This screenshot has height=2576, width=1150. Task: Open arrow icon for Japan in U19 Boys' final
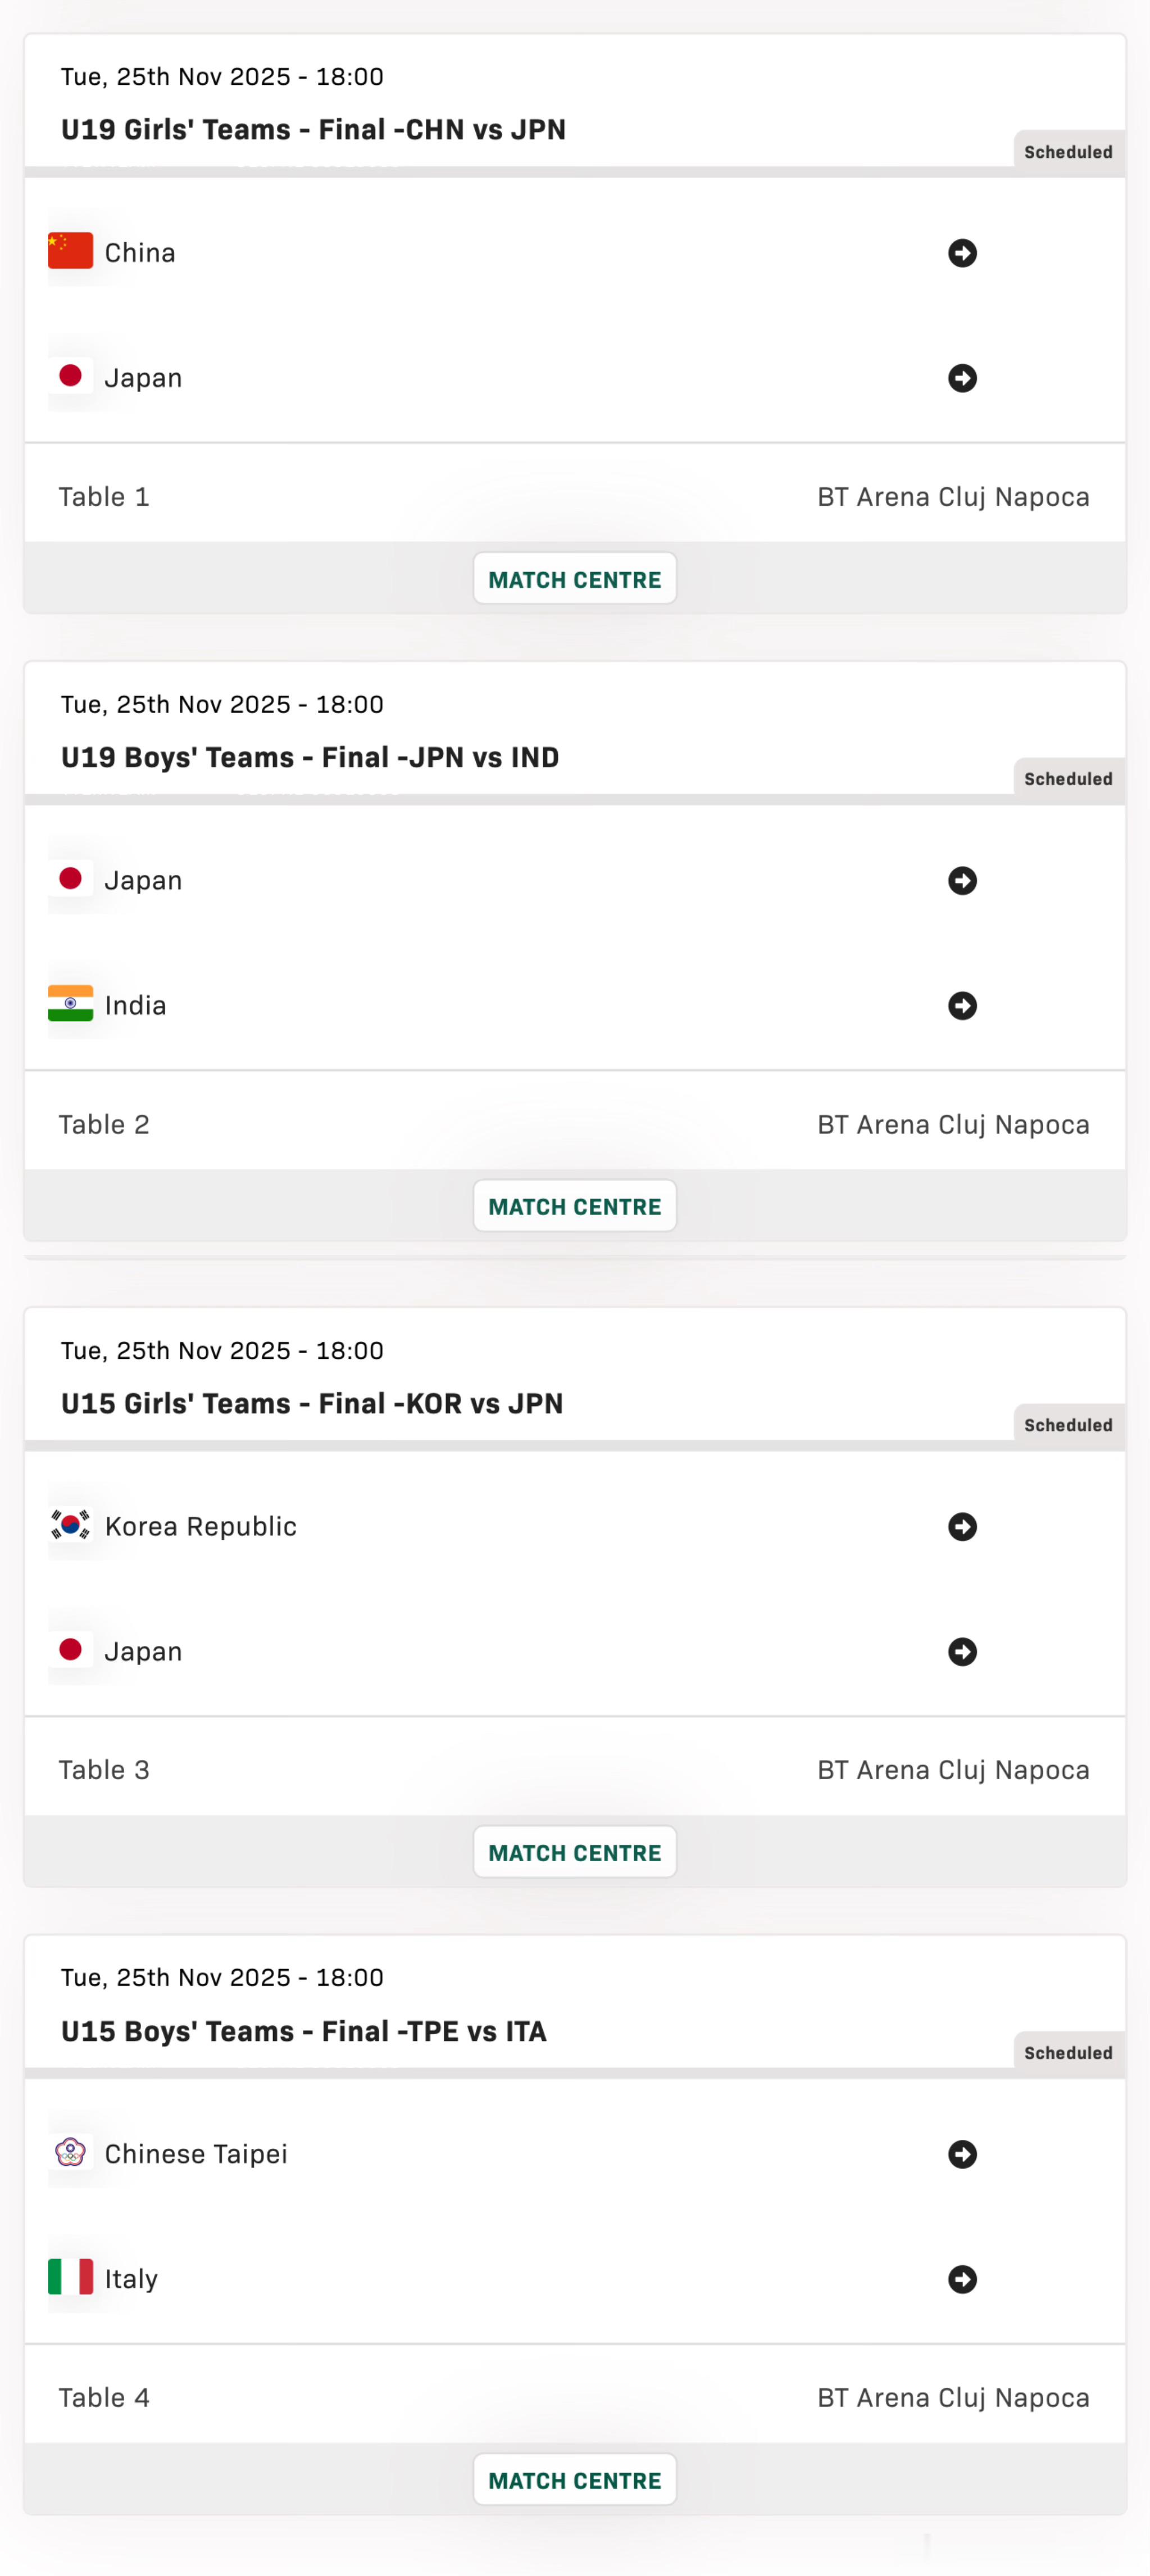[962, 880]
